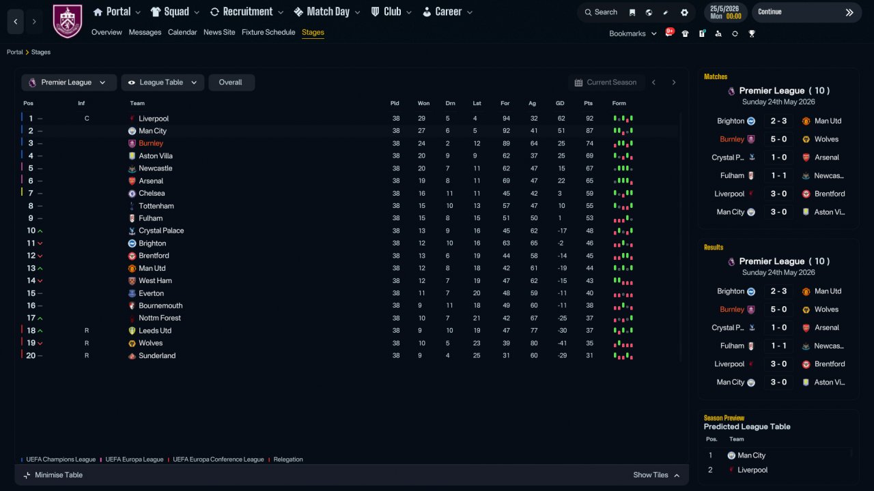The height and width of the screenshot is (491, 874).
Task: Go forward with the right arrow button
Action: 34,22
